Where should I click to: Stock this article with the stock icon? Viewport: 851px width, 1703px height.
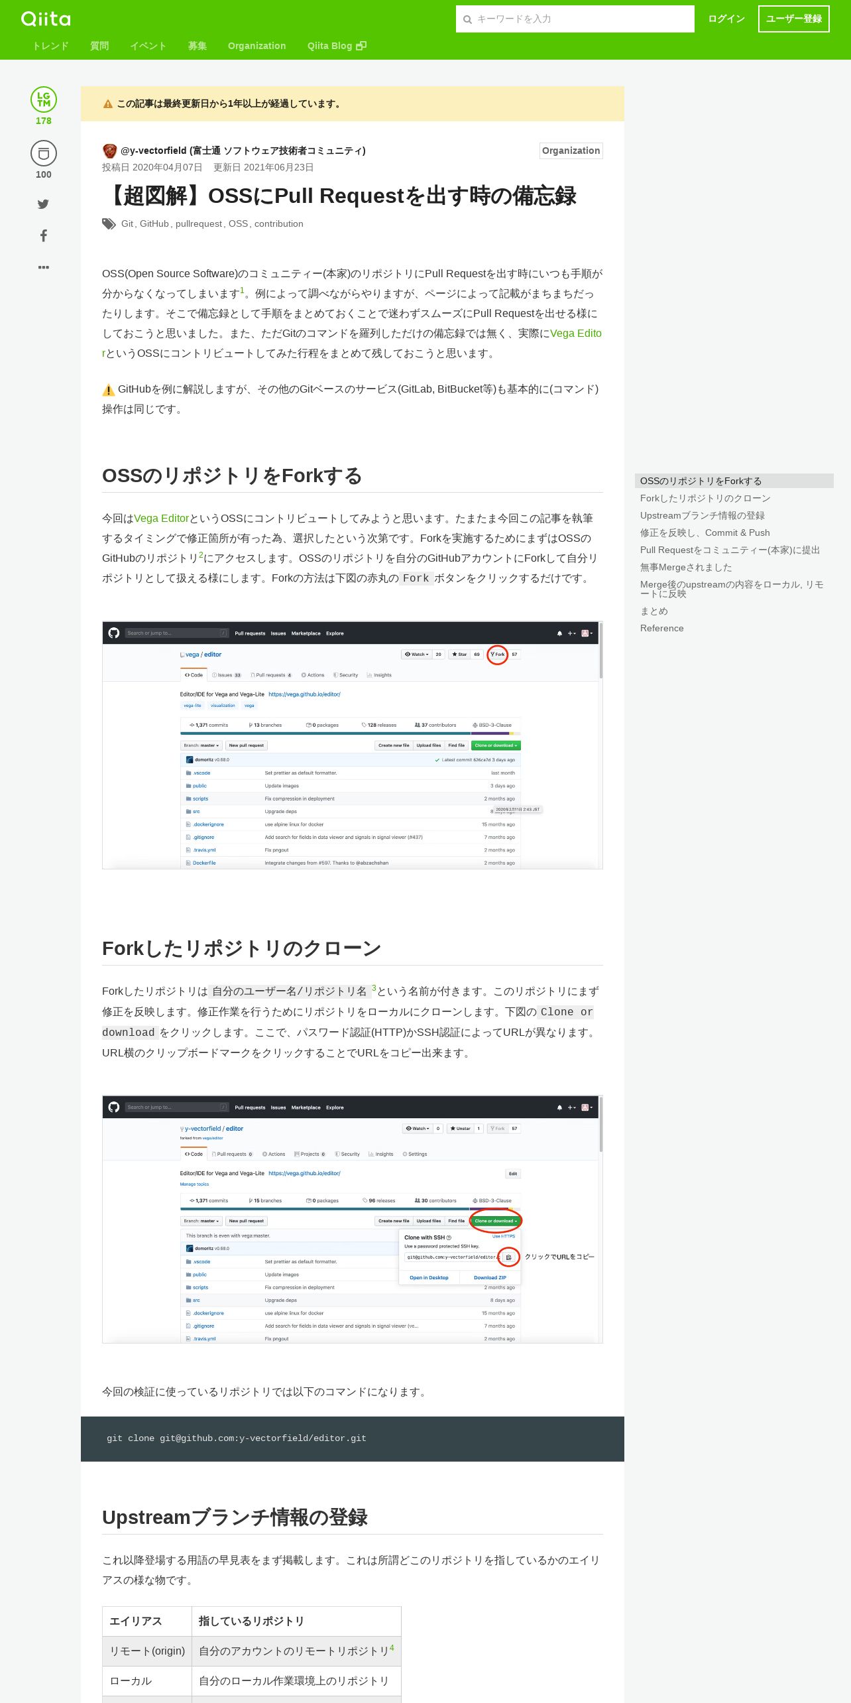click(44, 153)
